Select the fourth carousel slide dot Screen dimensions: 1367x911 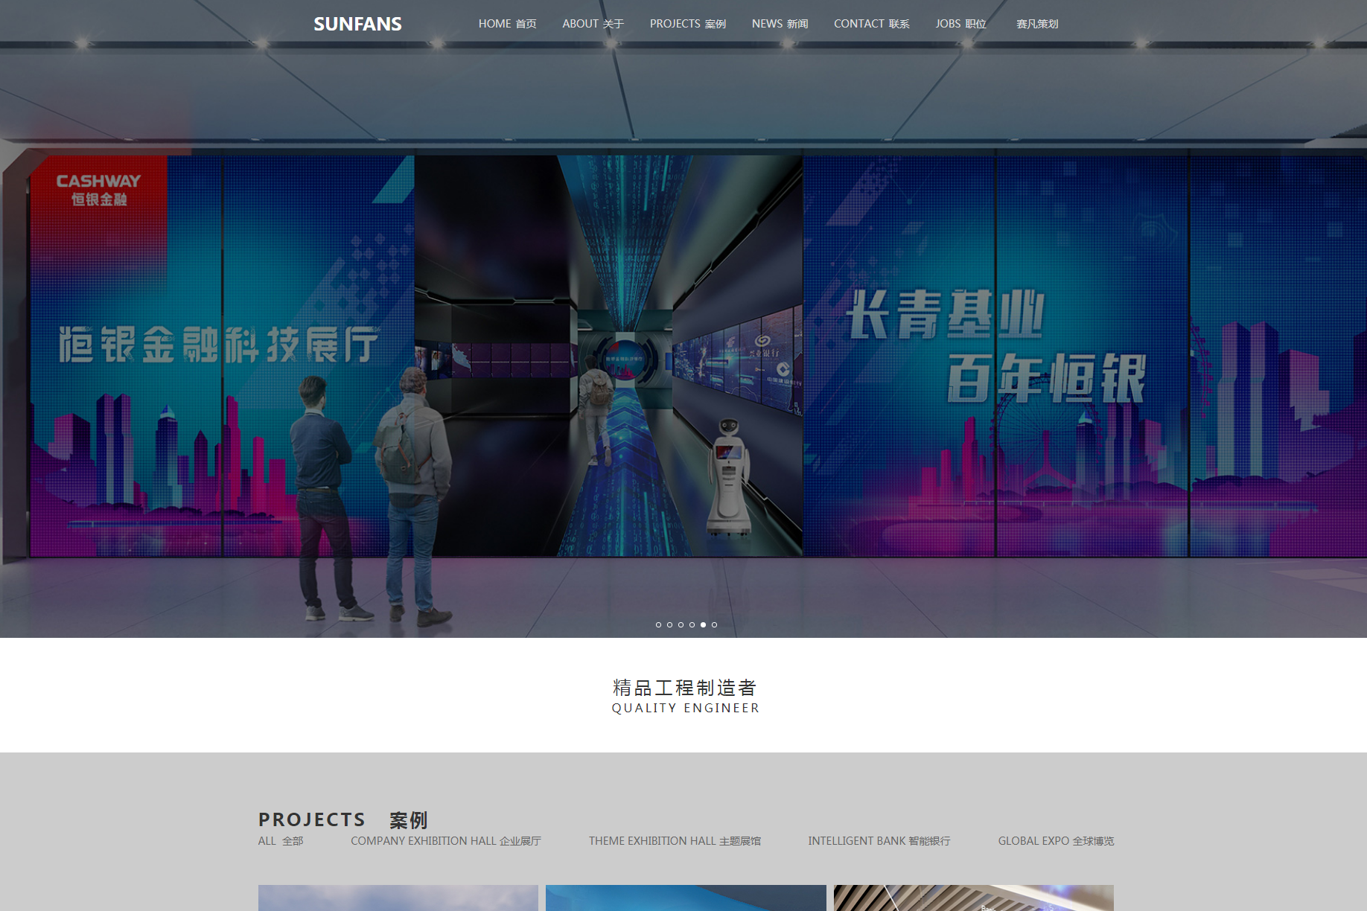point(692,624)
